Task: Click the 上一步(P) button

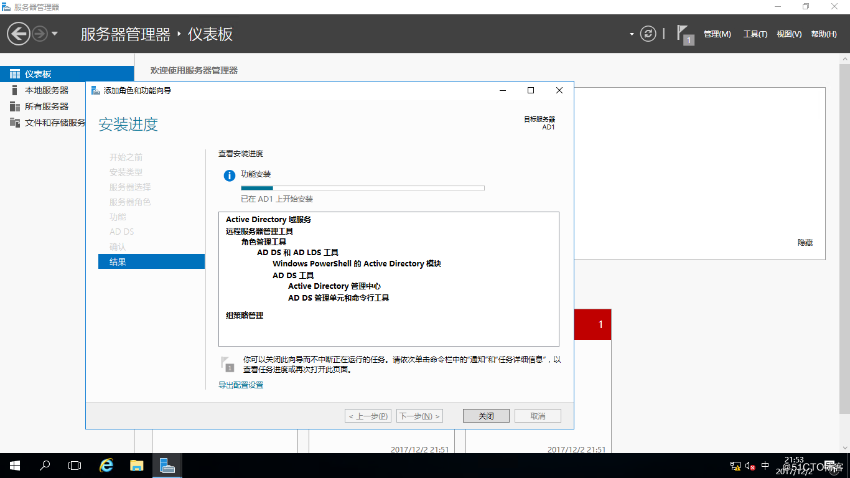Action: [368, 416]
